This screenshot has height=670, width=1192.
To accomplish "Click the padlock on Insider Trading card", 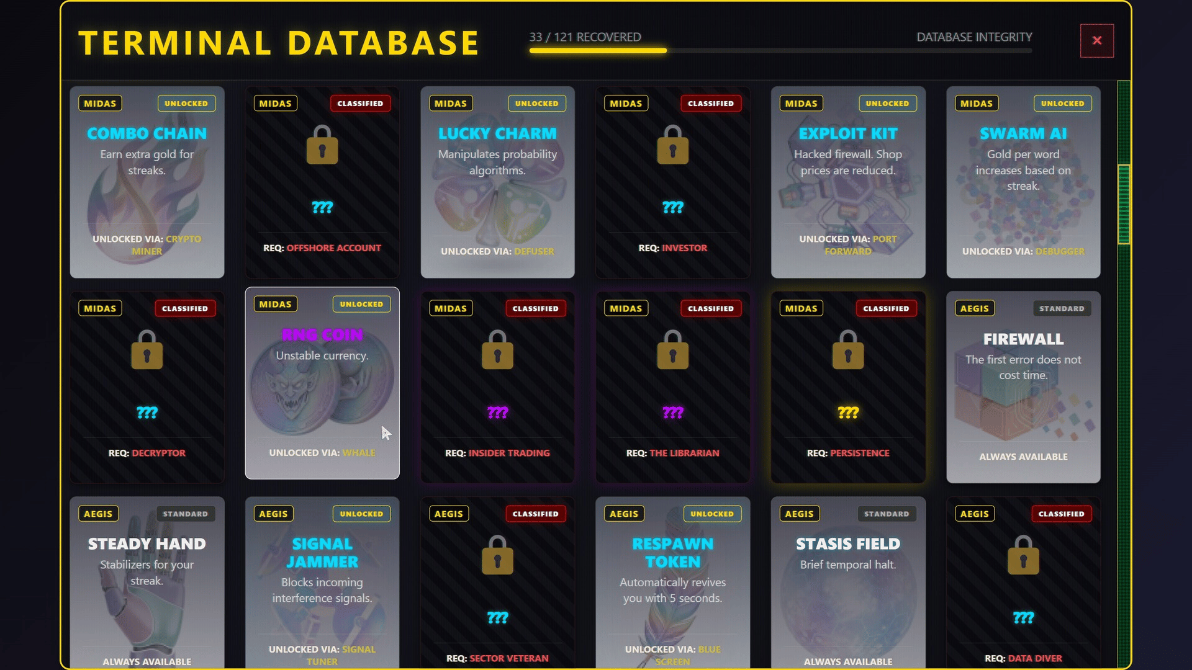I will pyautogui.click(x=497, y=351).
